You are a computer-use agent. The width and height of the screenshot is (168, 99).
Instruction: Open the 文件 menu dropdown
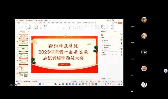(x=19, y=23)
